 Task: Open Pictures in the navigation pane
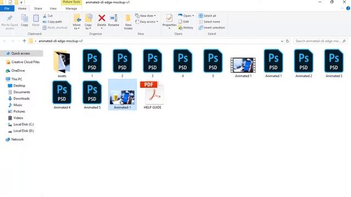pyautogui.click(x=16, y=112)
